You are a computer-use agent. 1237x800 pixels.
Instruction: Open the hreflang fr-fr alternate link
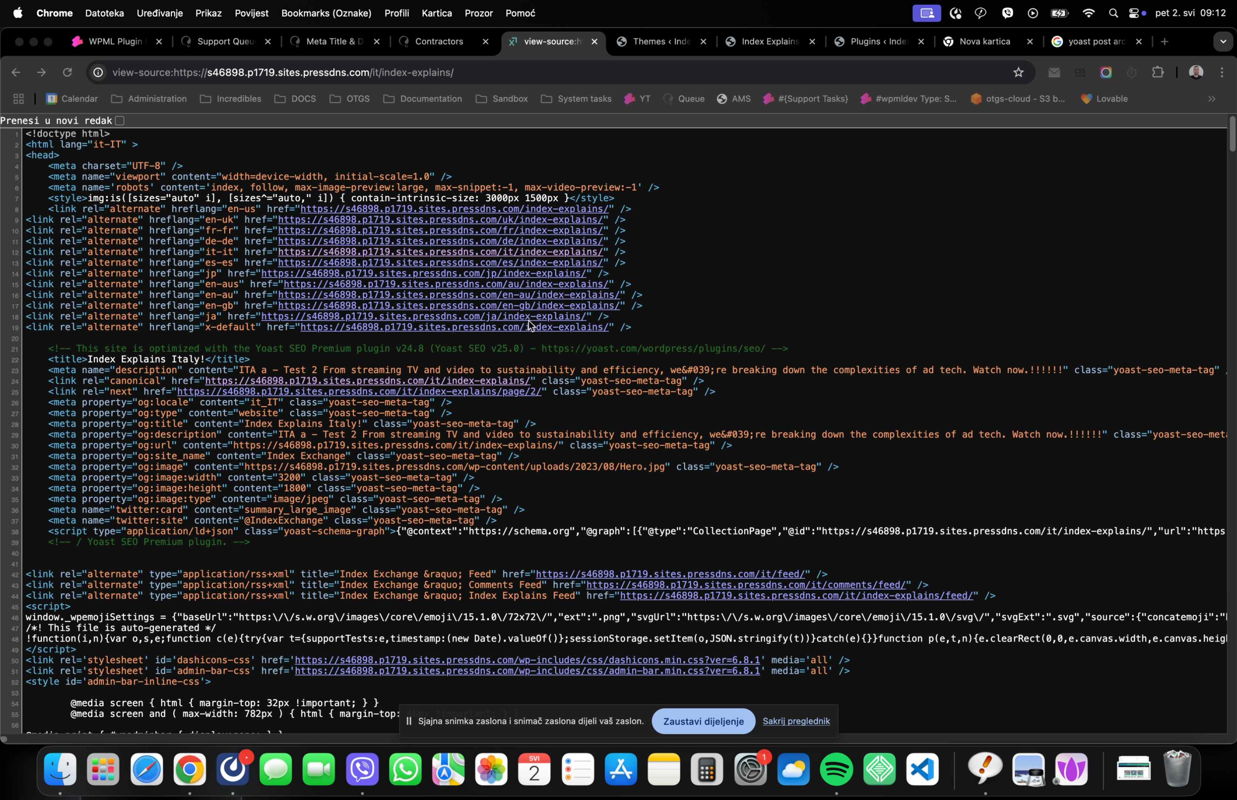coord(440,231)
